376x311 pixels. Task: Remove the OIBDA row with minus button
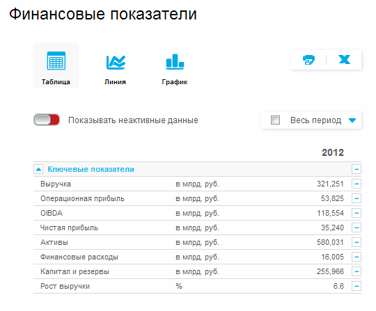[357, 213]
